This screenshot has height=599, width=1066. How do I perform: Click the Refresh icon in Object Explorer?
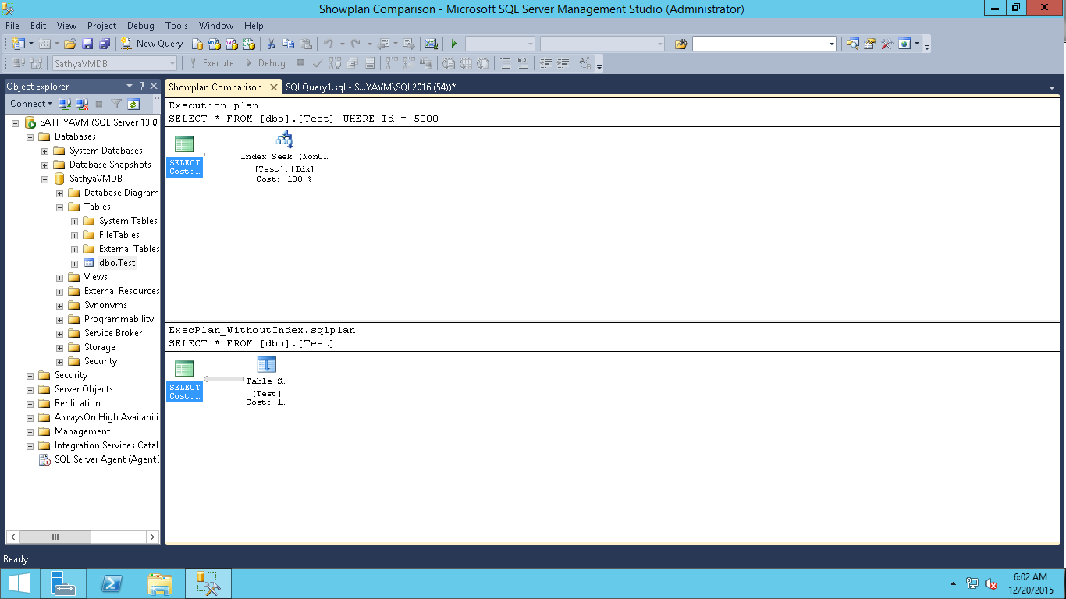pos(133,104)
